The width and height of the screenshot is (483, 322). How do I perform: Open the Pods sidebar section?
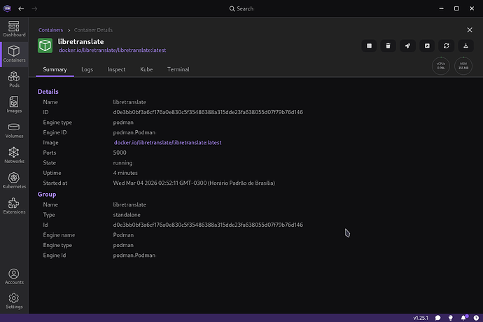[x=14, y=76]
